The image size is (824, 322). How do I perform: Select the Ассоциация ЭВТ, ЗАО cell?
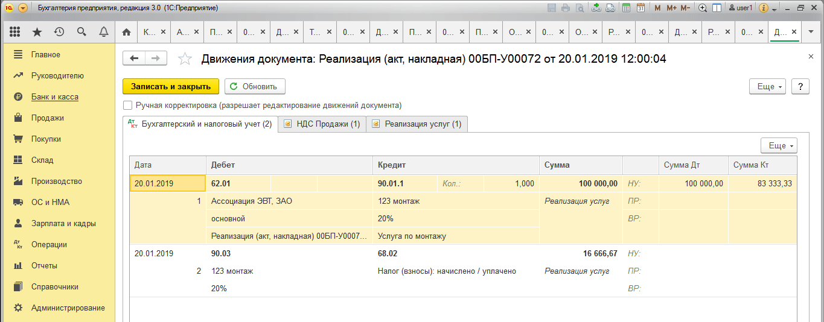tap(289, 201)
